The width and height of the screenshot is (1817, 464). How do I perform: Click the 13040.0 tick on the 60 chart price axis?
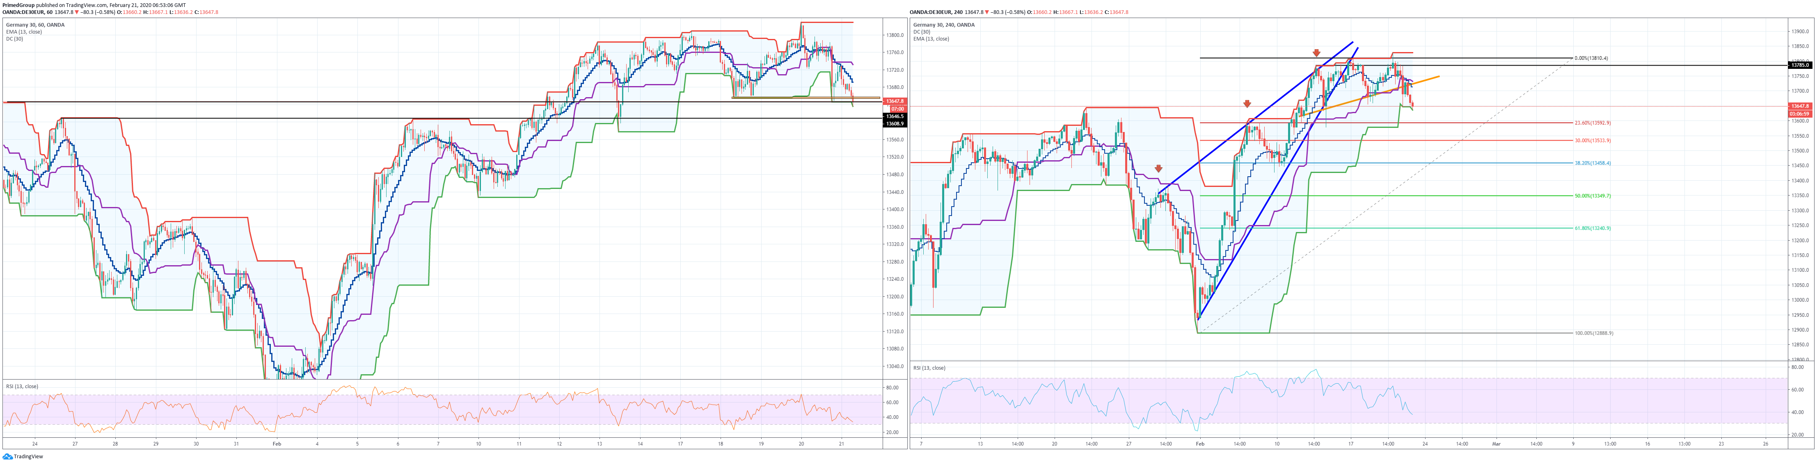coord(895,366)
